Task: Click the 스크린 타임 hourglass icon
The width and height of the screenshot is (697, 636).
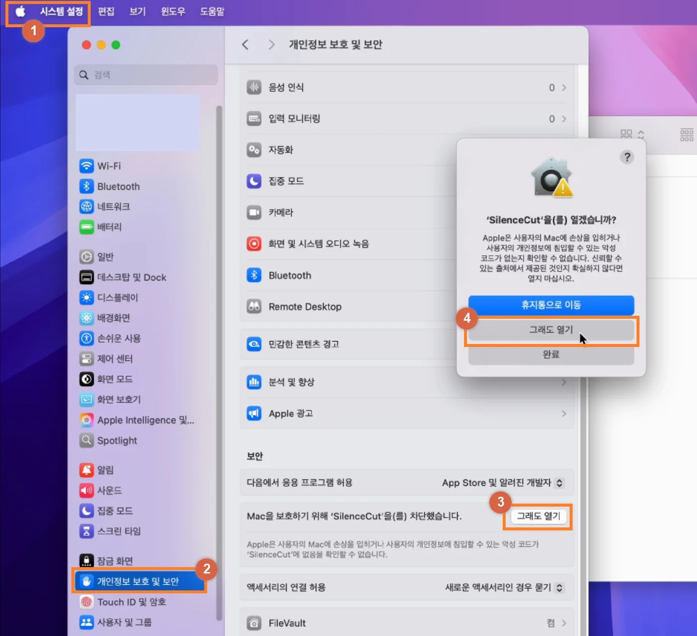Action: [x=87, y=531]
